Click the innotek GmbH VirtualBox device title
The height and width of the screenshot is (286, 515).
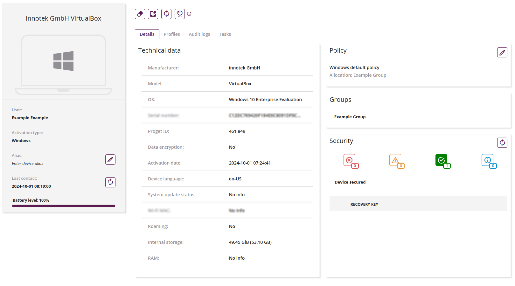64,18
